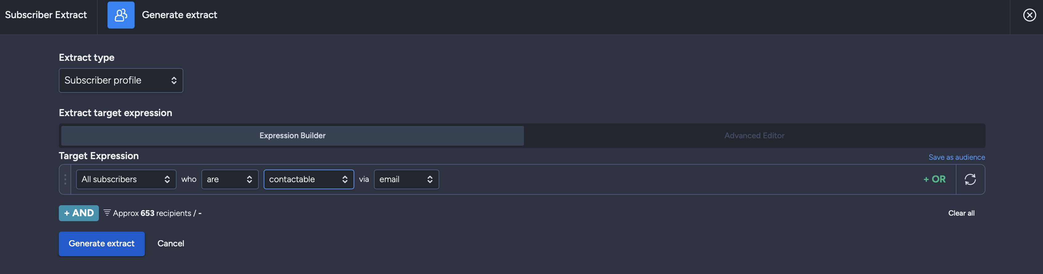Switch to the Advanced Editor tab
The image size is (1043, 274).
click(x=754, y=135)
